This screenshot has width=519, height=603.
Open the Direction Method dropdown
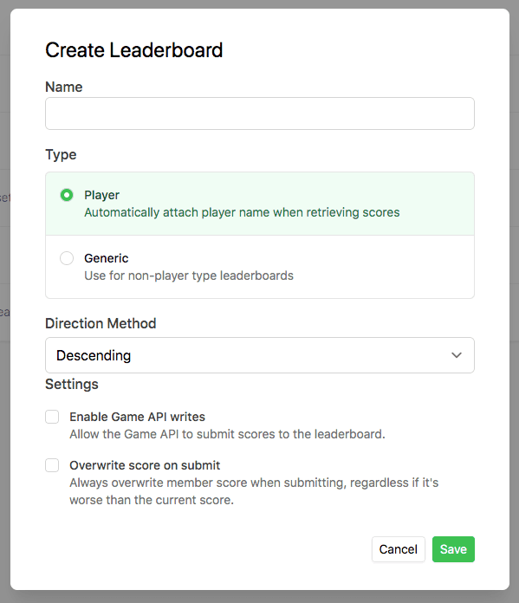coord(260,355)
